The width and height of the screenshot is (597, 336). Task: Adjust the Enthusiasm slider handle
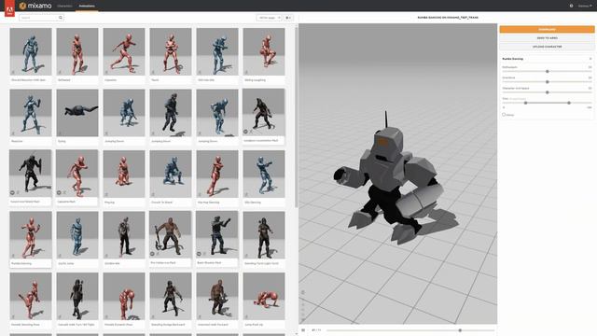point(548,71)
